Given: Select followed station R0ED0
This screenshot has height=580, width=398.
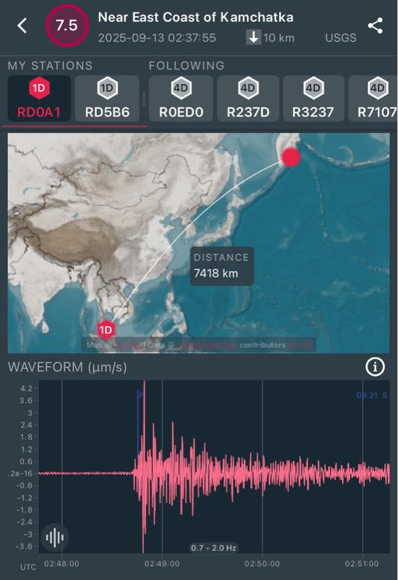Looking at the screenshot, I should [181, 99].
